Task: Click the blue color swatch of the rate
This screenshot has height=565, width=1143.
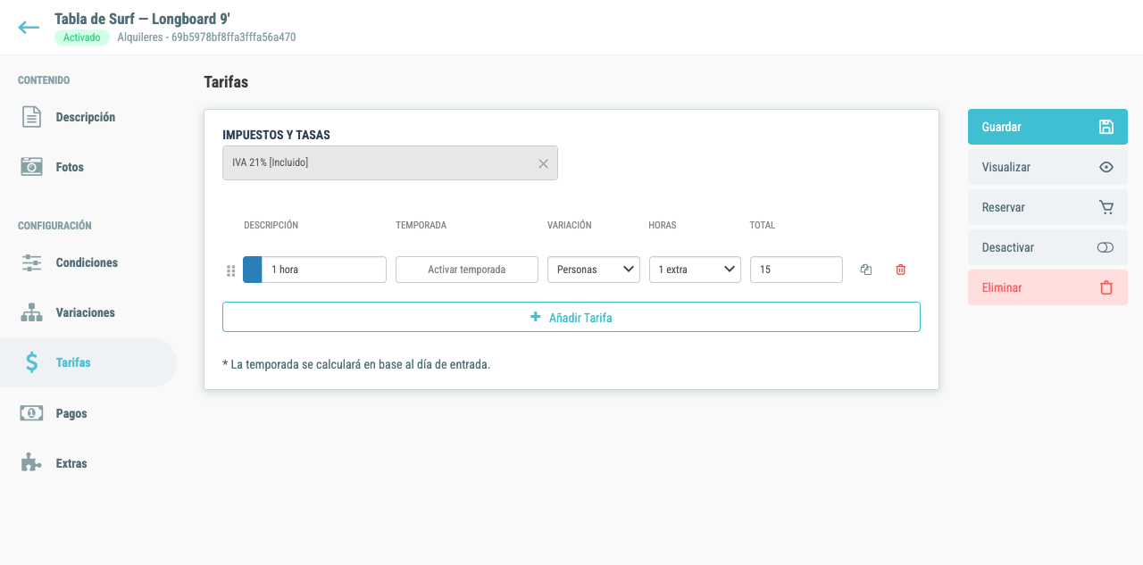Action: pos(253,270)
